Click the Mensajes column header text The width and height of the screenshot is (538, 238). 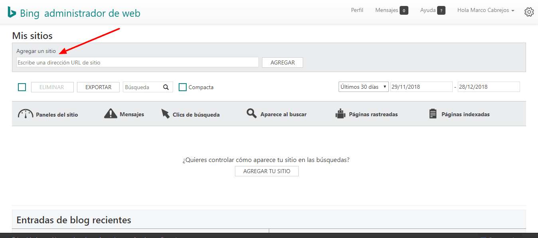[x=132, y=114]
